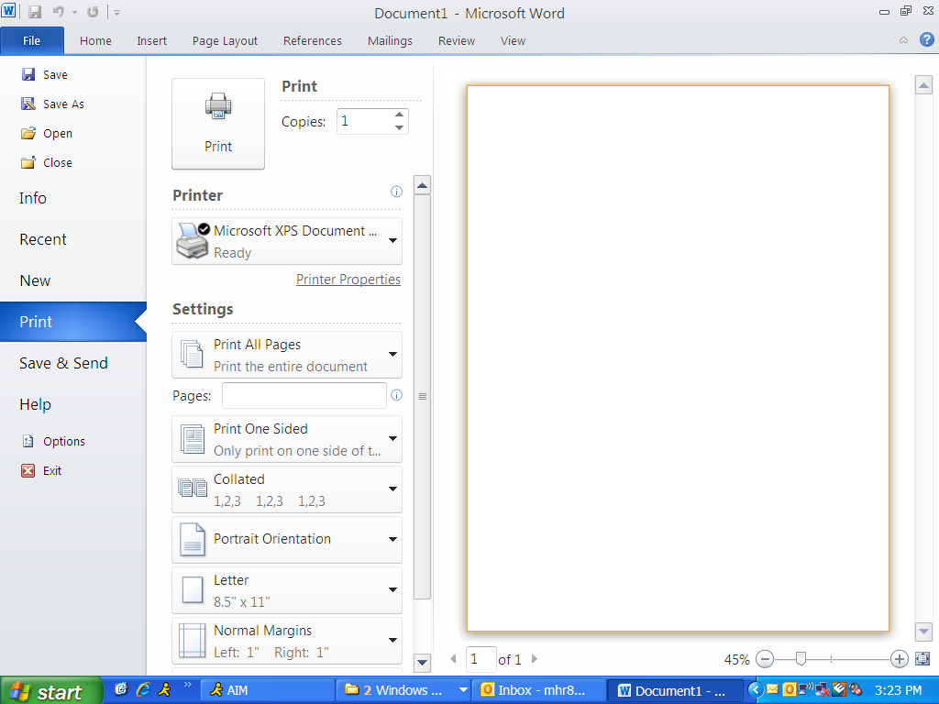Expand the Collated dropdown

point(287,489)
